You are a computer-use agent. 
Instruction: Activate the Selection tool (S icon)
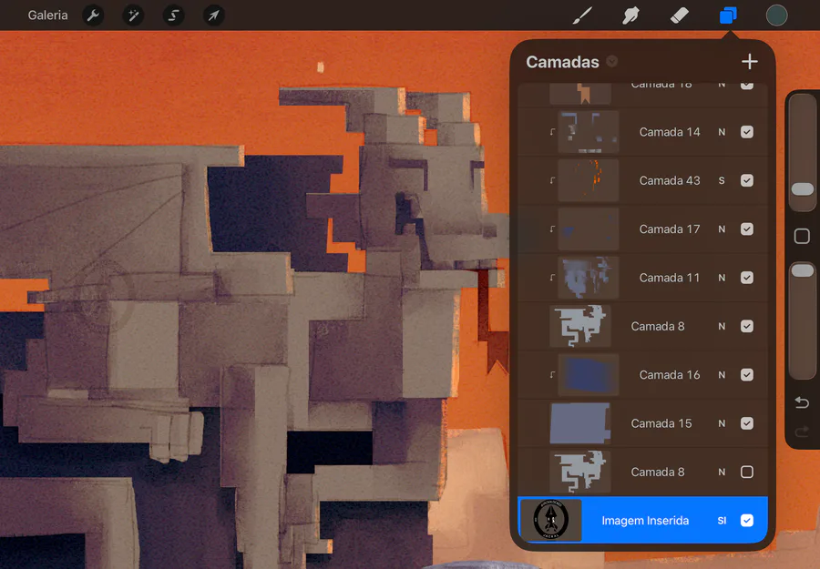click(x=173, y=15)
